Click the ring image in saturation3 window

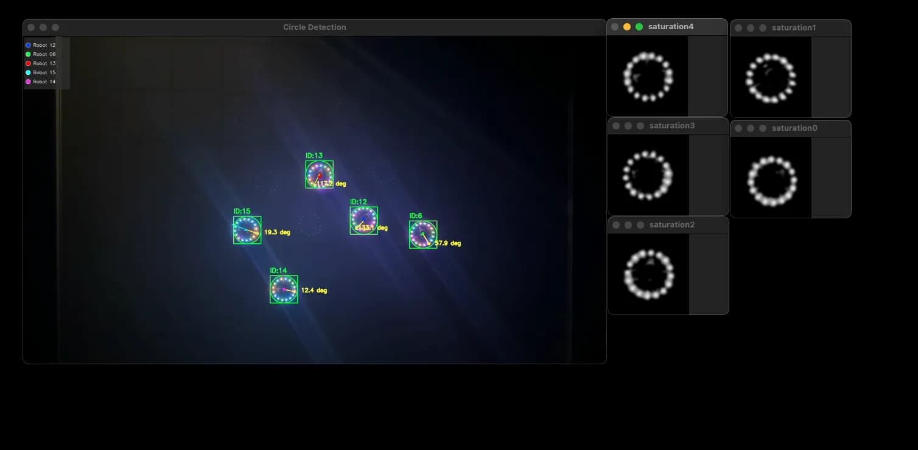[648, 175]
